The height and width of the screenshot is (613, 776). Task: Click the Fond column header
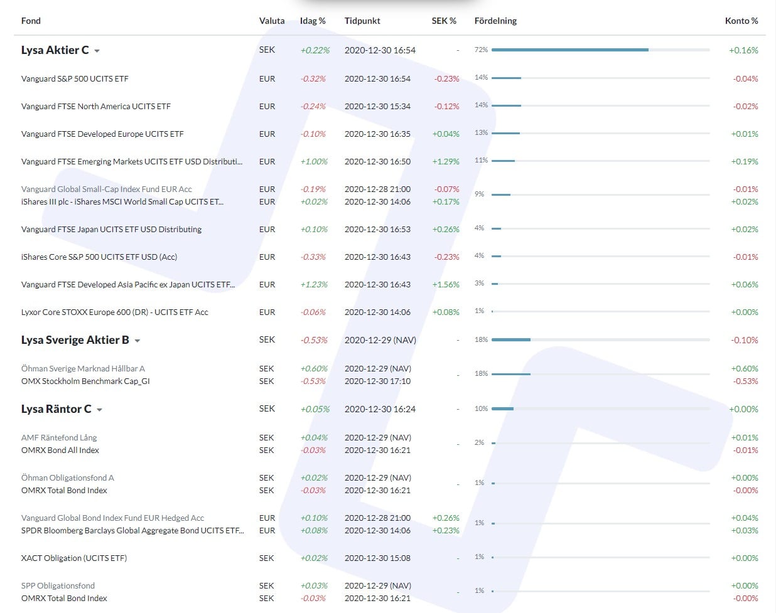click(31, 21)
